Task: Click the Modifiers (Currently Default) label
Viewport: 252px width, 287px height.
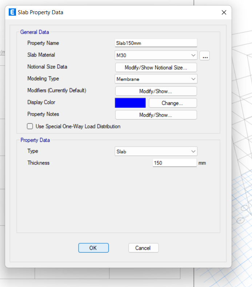Action: pyautogui.click(x=57, y=90)
